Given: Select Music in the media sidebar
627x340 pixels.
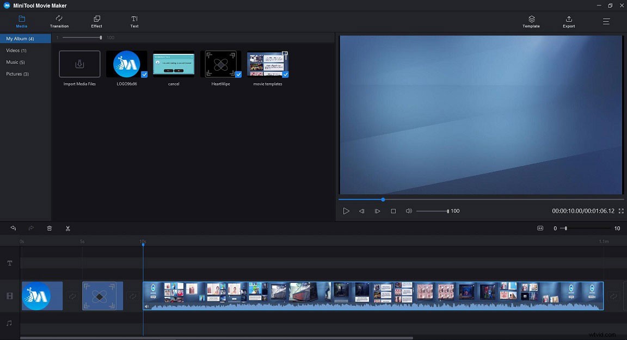Looking at the screenshot, I should [15, 62].
